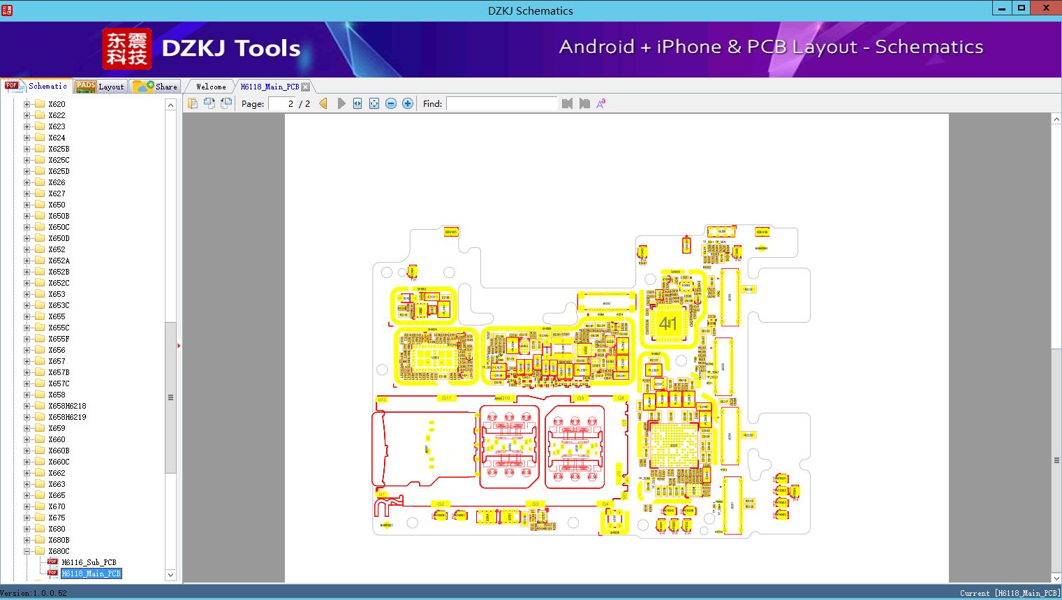
Task: Select X650D in the tree
Action: pos(59,238)
